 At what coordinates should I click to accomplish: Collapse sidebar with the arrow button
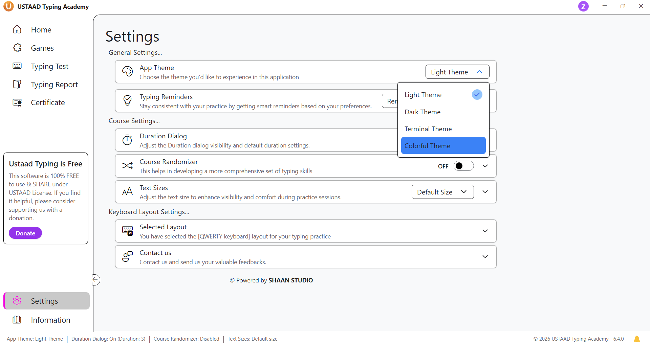(x=96, y=280)
